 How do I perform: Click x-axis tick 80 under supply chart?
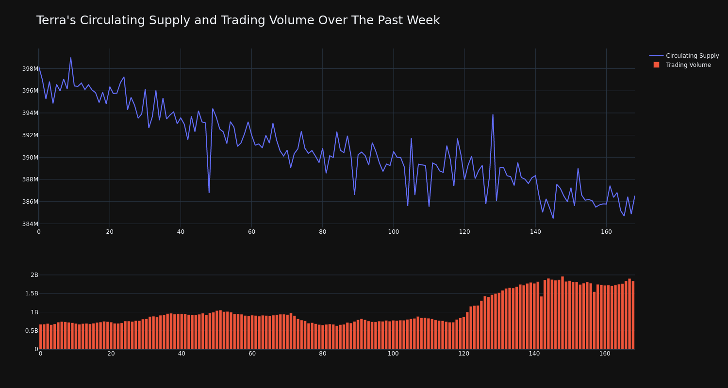pos(322,232)
